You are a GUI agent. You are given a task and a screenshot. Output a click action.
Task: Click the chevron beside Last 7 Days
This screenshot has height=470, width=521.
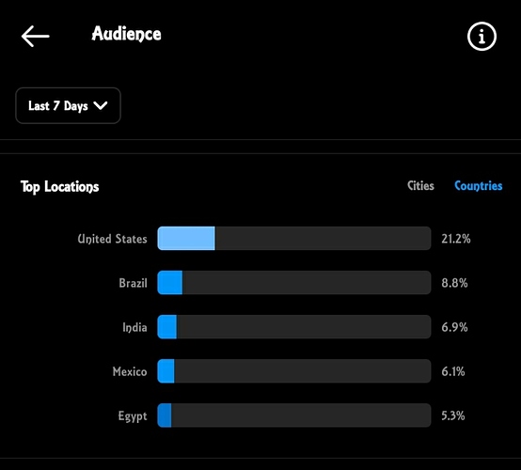(101, 105)
